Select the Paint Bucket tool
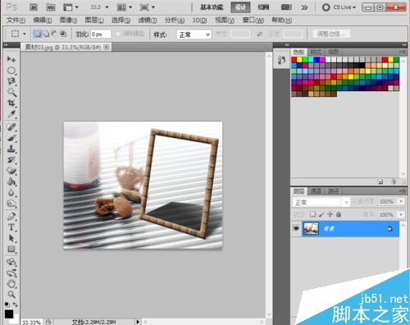This screenshot has height=325, width=410. click(11, 181)
